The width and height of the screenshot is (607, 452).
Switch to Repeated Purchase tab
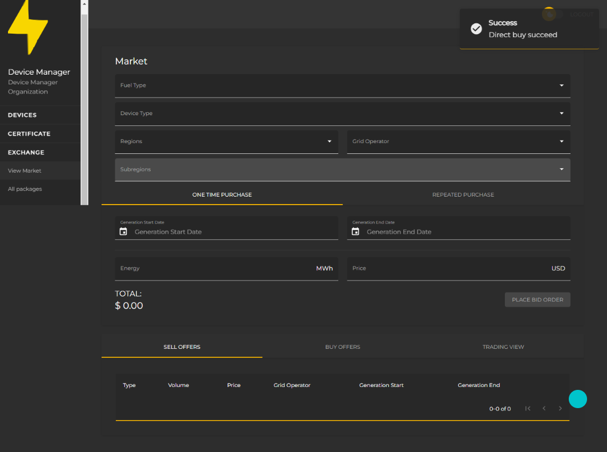463,195
